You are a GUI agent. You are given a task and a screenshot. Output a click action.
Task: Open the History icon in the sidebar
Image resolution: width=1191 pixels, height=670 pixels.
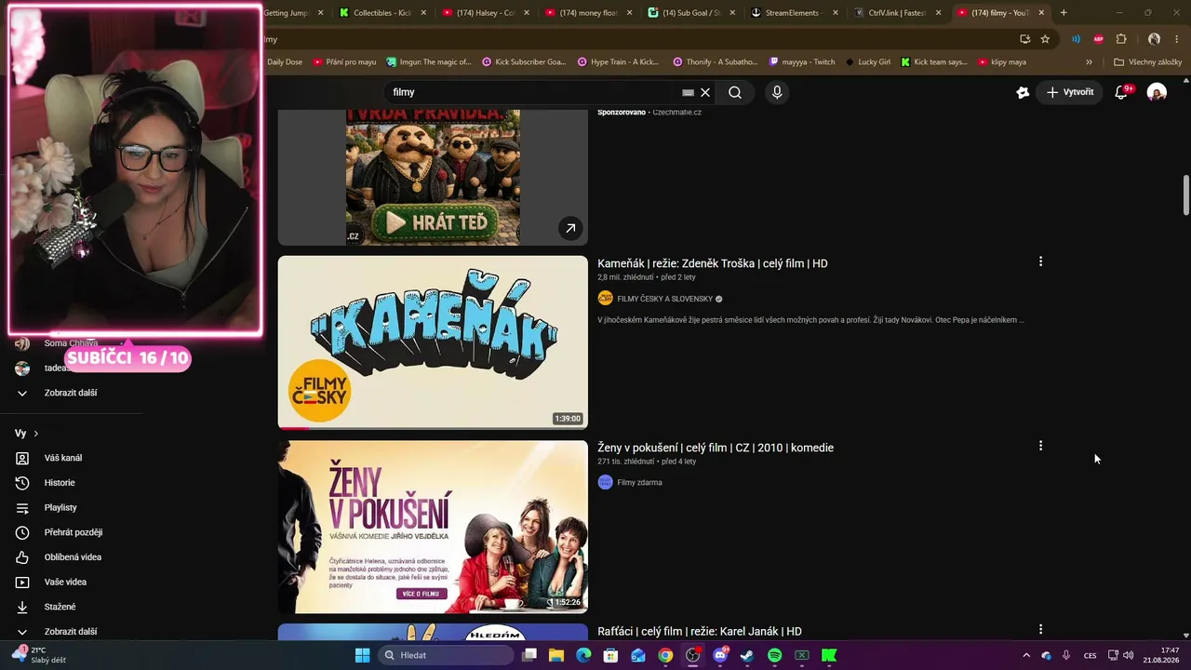[x=22, y=483]
